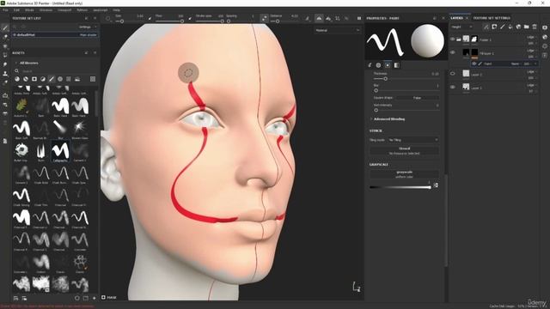Open Texture Set List Settings dropdown
The image size is (550, 309).
87,27
